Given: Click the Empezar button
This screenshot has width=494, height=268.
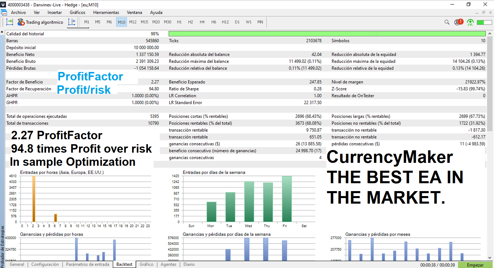Looking at the screenshot, I should tap(475, 265).
